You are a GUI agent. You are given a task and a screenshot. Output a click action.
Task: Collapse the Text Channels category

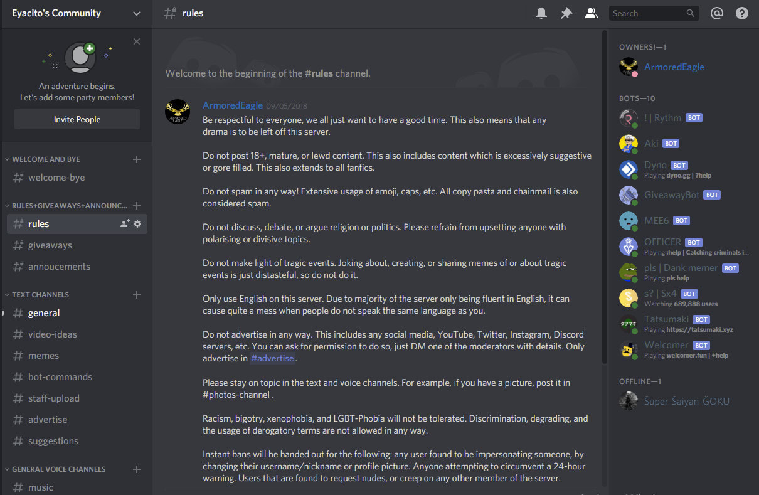coord(41,295)
